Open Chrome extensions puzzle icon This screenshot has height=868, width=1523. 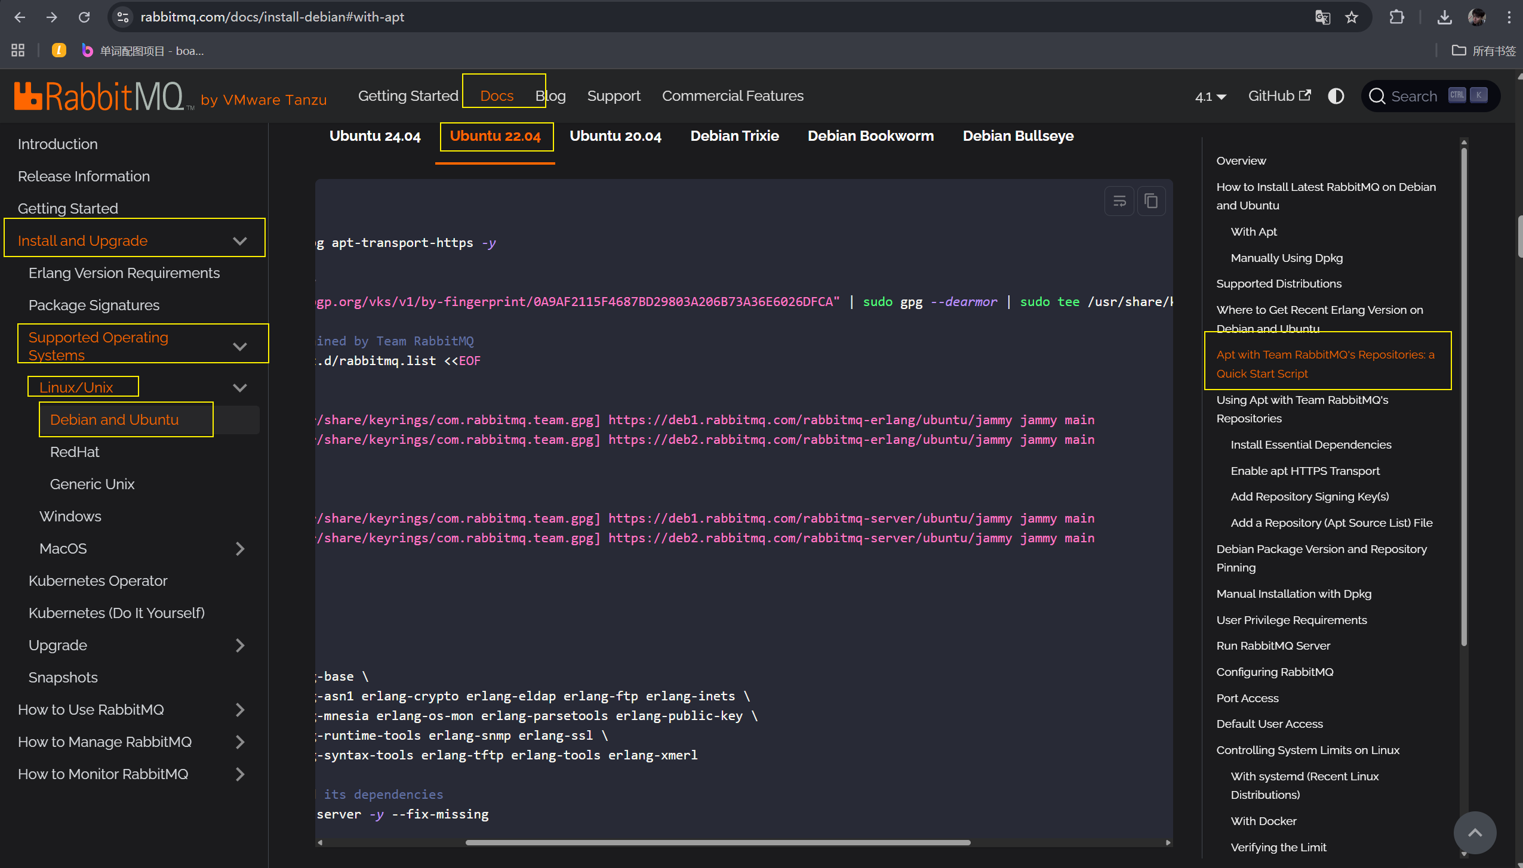[1396, 17]
